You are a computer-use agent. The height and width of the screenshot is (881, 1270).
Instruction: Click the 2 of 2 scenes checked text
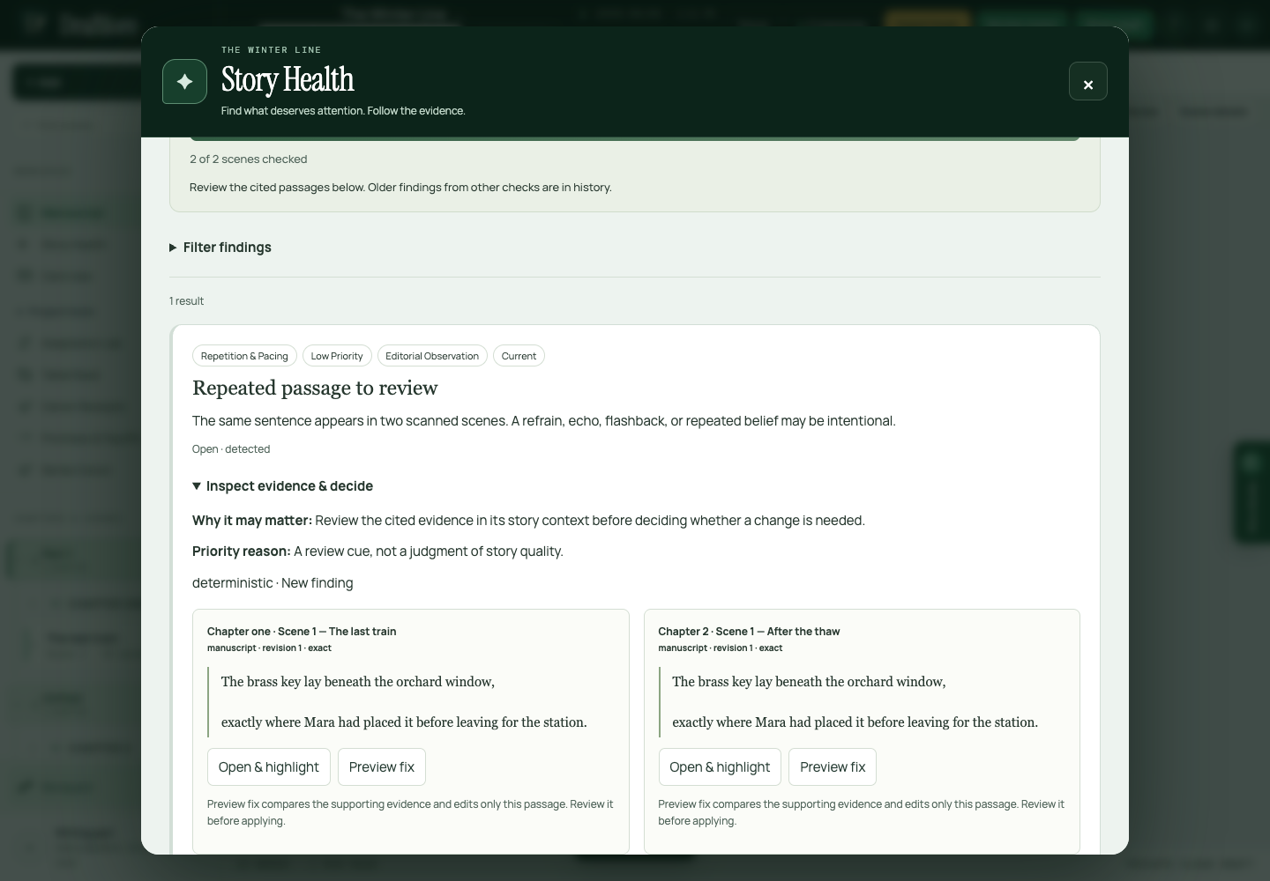coord(249,159)
